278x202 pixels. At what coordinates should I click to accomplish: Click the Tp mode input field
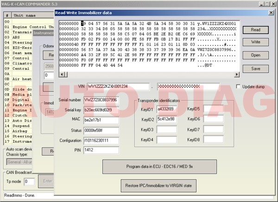pyautogui.click(x=29, y=182)
